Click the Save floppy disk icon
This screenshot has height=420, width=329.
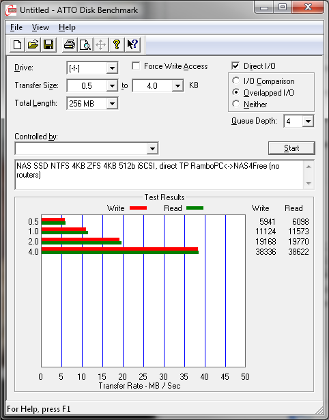[48, 44]
